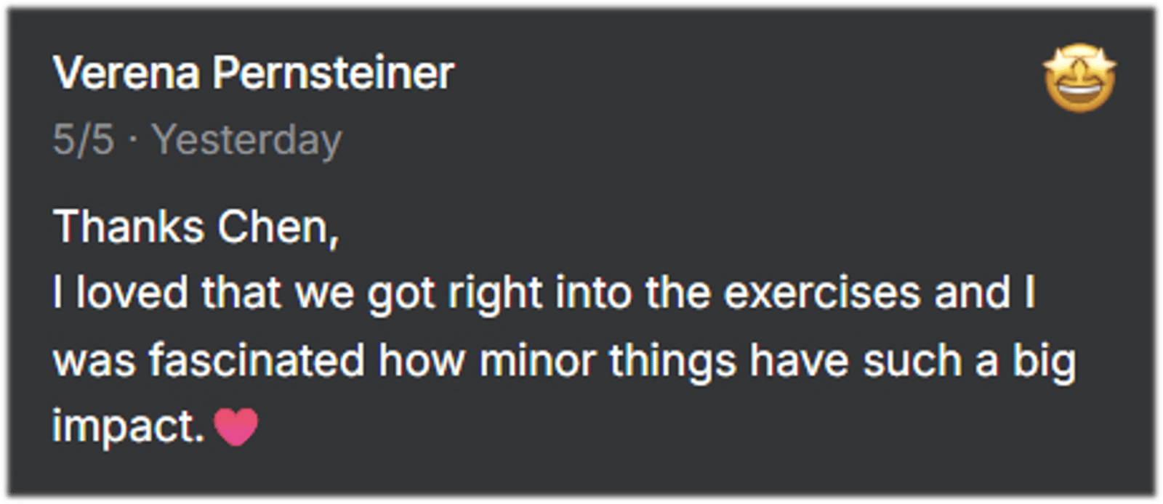Click the pink heart emoji

[x=236, y=426]
